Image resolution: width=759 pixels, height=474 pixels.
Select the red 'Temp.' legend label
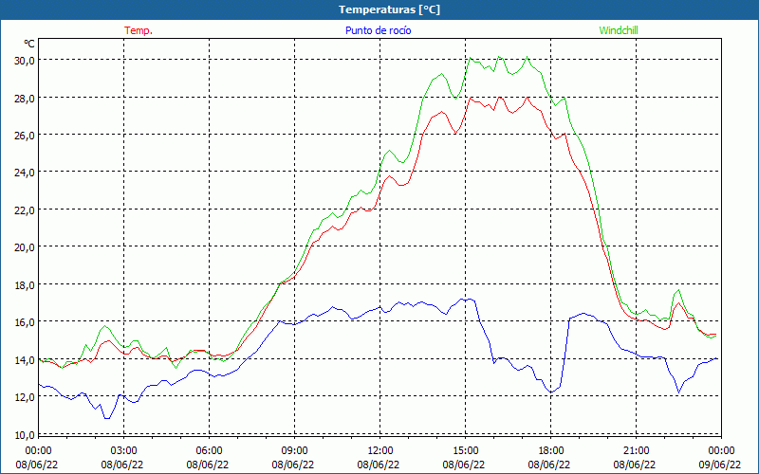pyautogui.click(x=139, y=30)
